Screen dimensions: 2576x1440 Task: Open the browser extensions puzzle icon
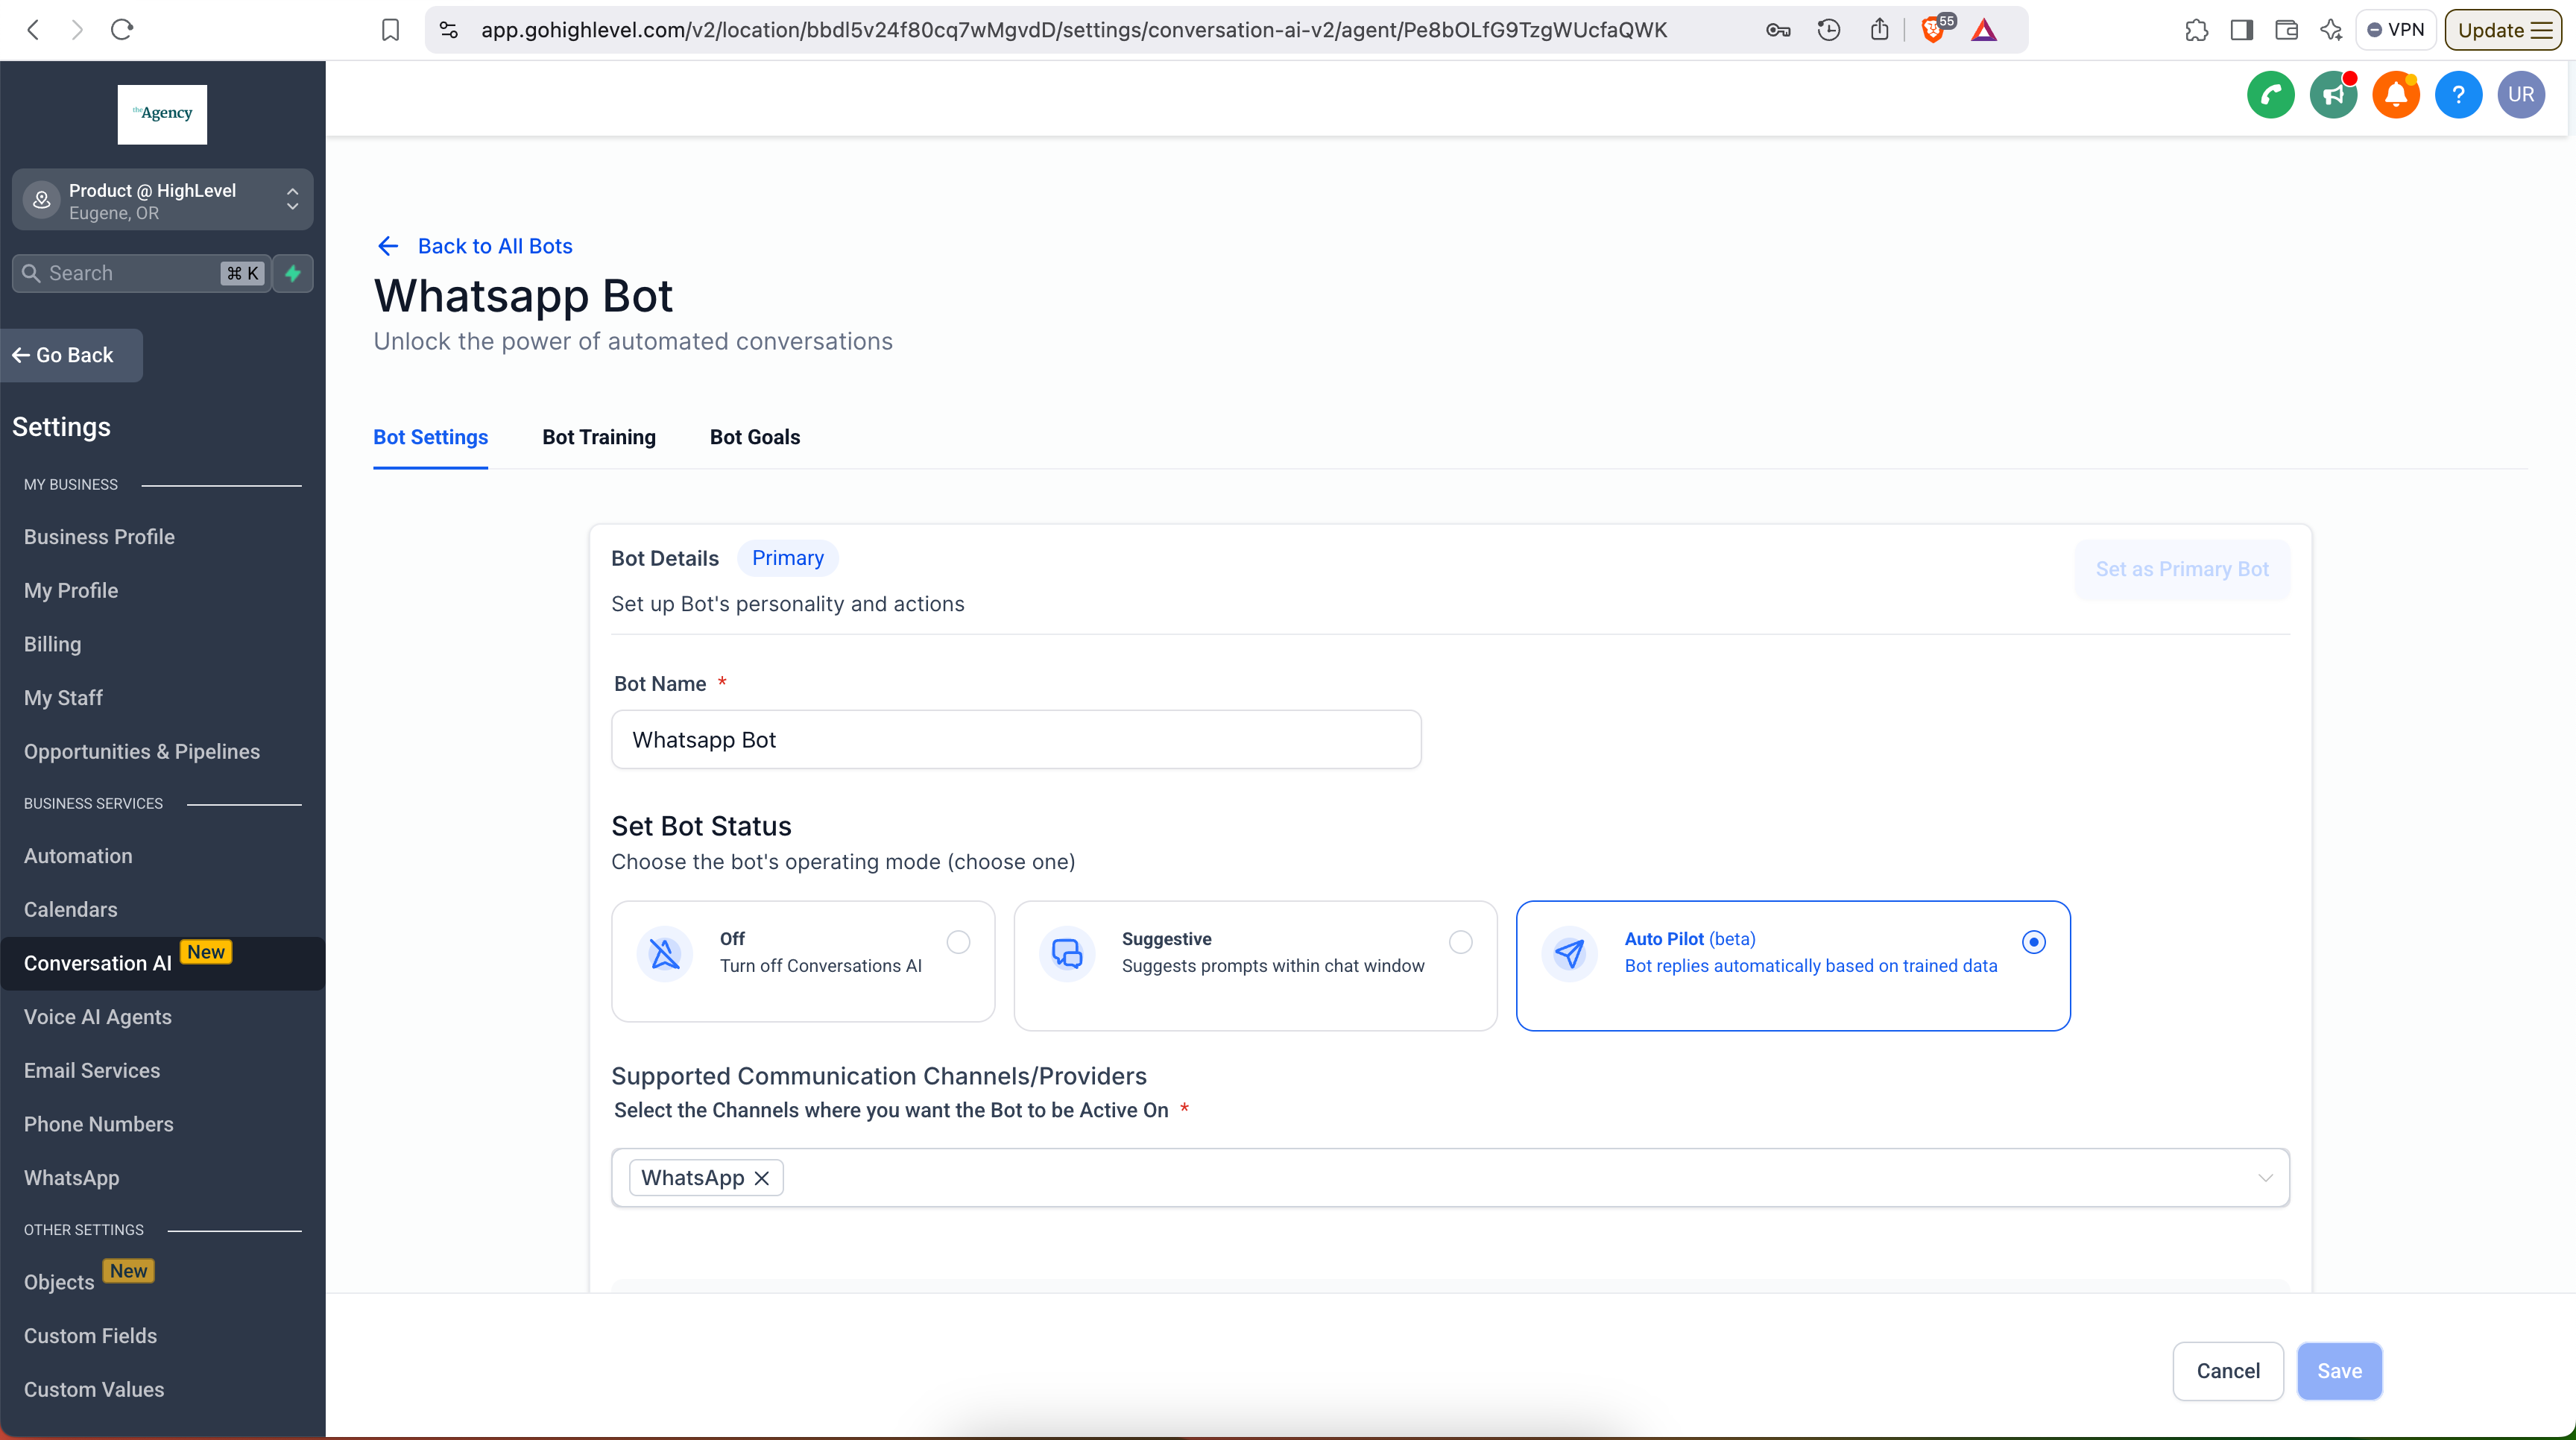pos(2196,30)
